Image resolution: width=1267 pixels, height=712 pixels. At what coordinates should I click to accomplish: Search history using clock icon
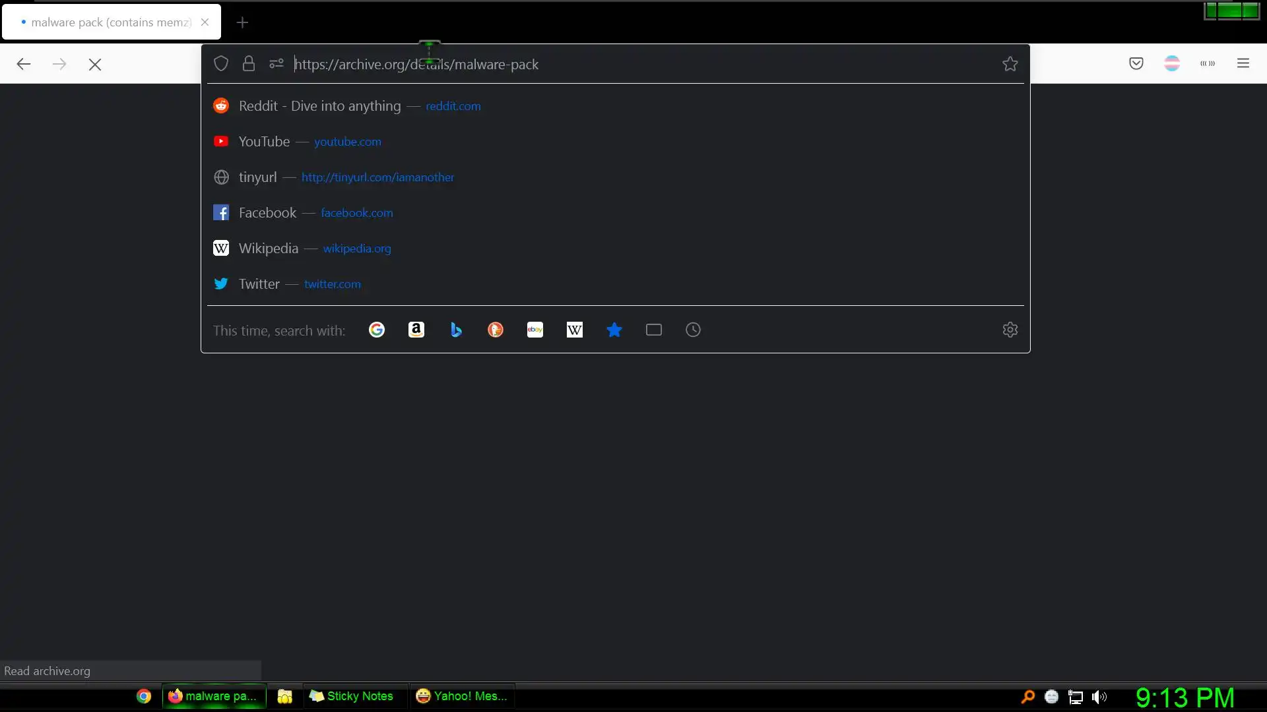click(x=693, y=330)
